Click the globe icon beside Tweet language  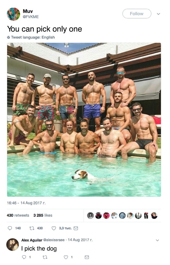click(x=8, y=37)
